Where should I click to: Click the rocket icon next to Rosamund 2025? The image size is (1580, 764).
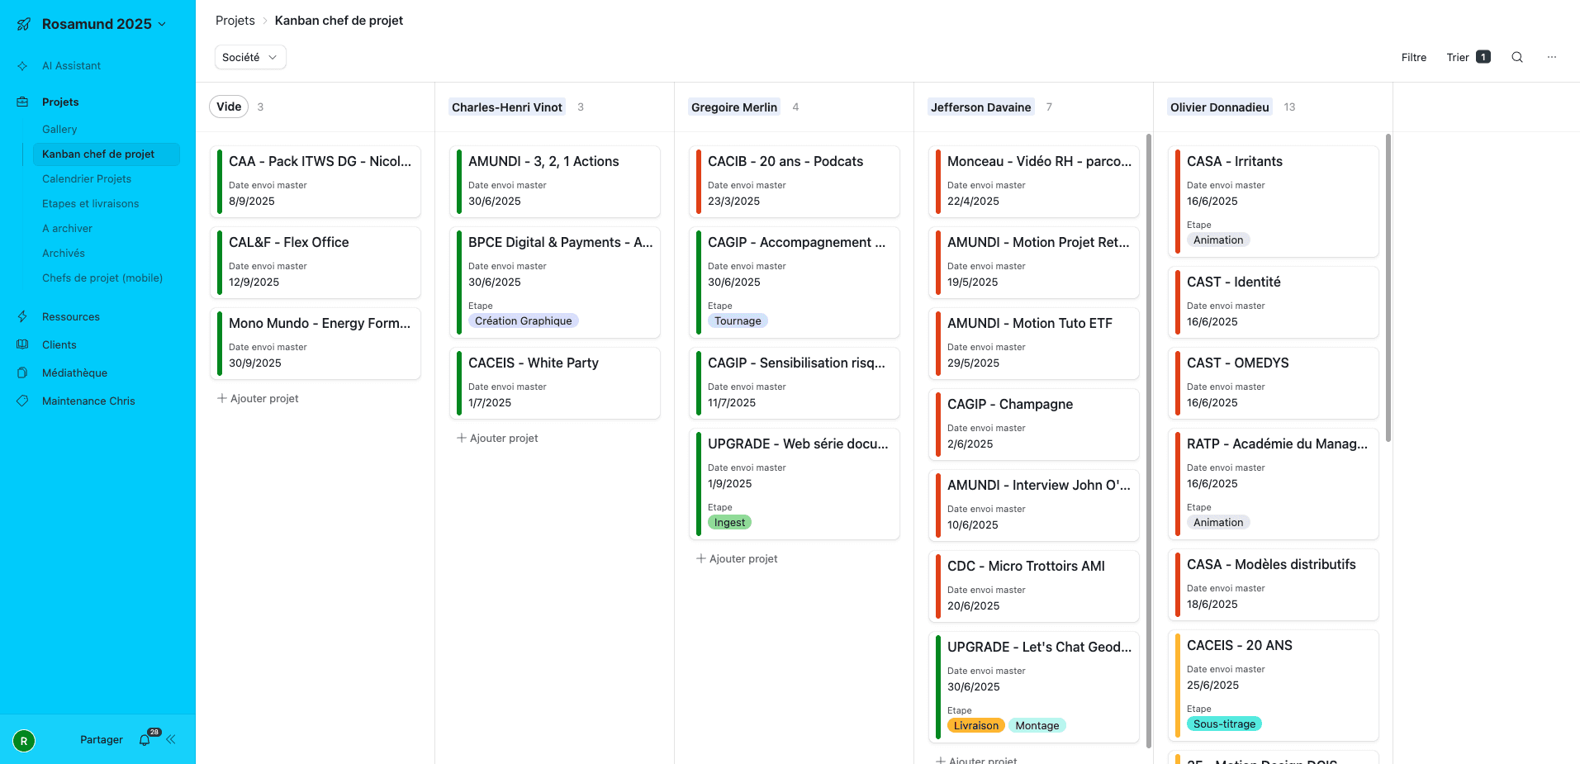tap(23, 24)
